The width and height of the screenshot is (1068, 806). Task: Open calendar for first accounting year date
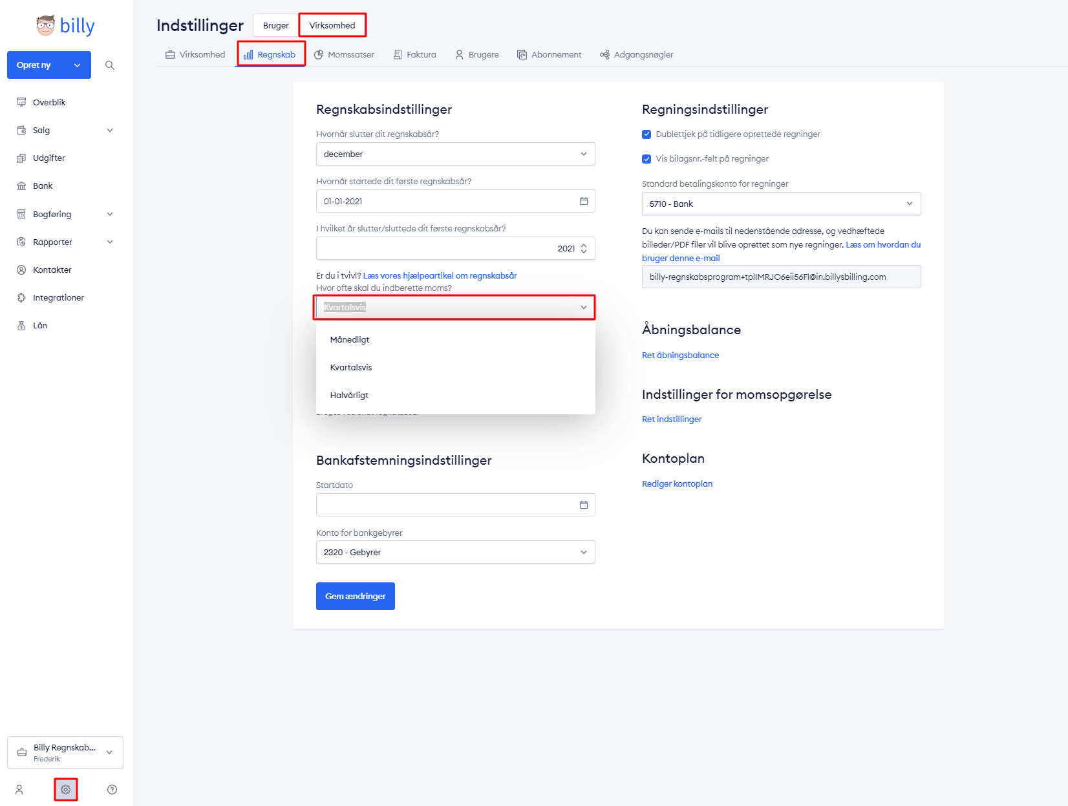(x=584, y=201)
